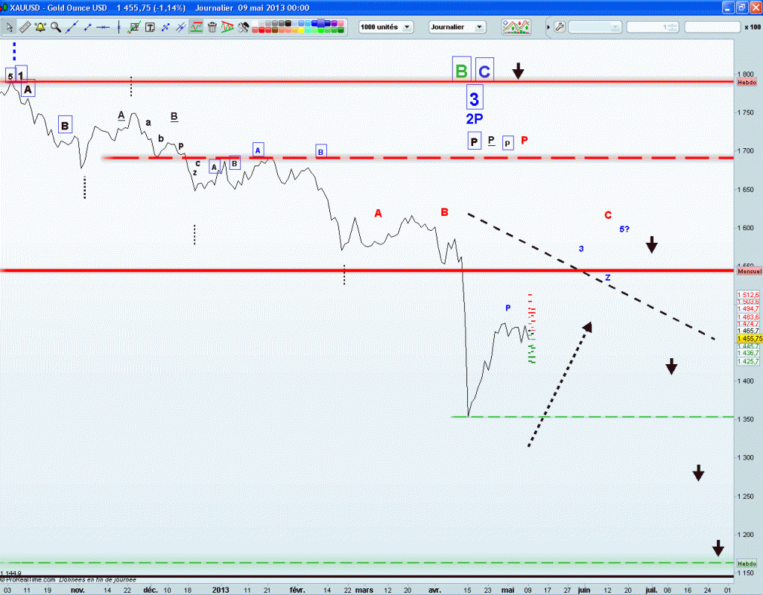Image resolution: width=763 pixels, height=595 pixels.
Task: Click the trash bin delete icon
Action: coord(212,27)
